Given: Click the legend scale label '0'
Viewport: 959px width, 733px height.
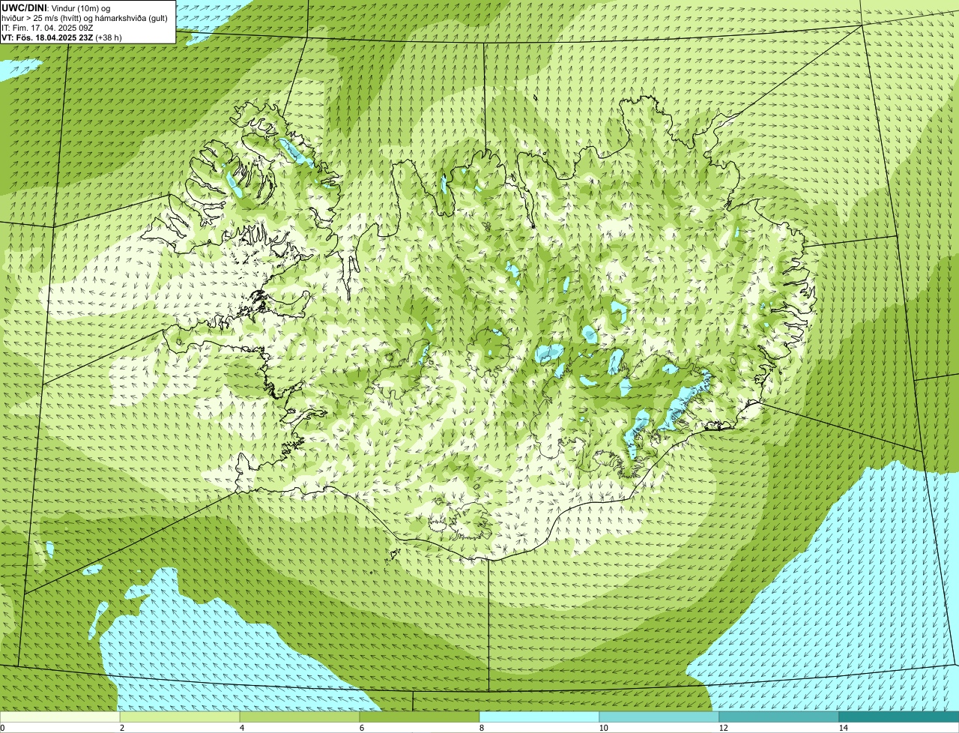Looking at the screenshot, I should [x=2, y=728].
